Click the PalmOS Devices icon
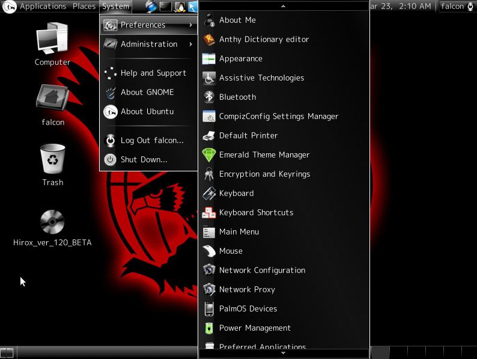This screenshot has width=477, height=359. coord(209,308)
